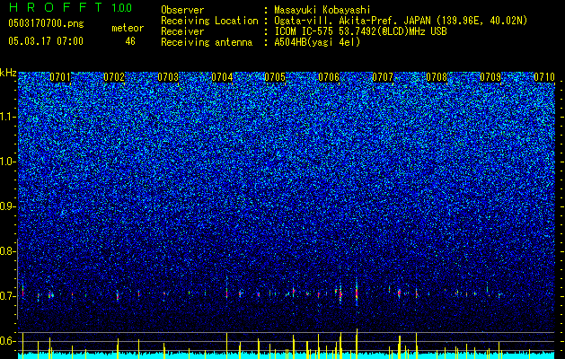The width and height of the screenshot is (565, 359).
Task: Click the 0709 time marker
Action: pyautogui.click(x=490, y=77)
